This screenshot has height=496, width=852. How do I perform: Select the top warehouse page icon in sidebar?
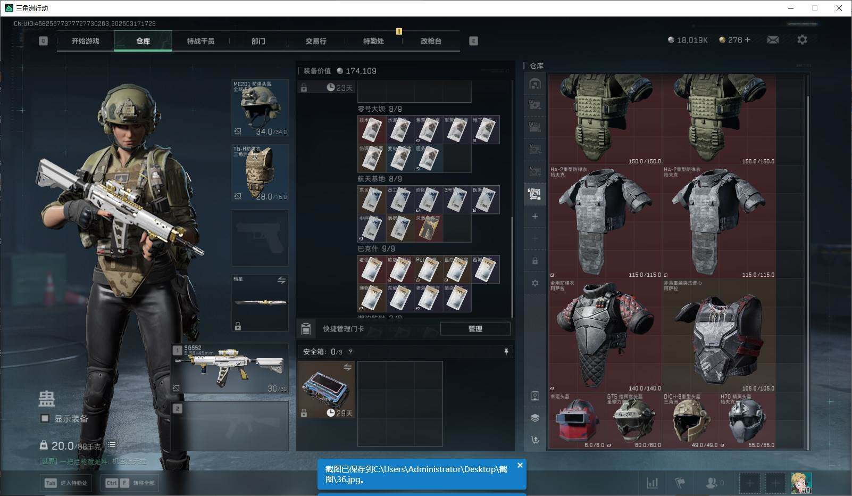coord(535,84)
